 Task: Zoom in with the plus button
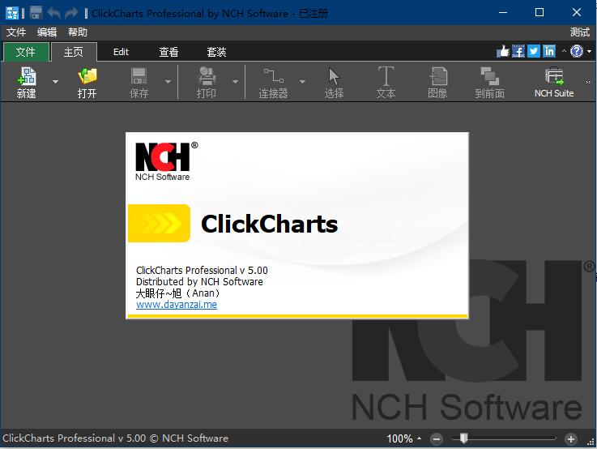(570, 439)
